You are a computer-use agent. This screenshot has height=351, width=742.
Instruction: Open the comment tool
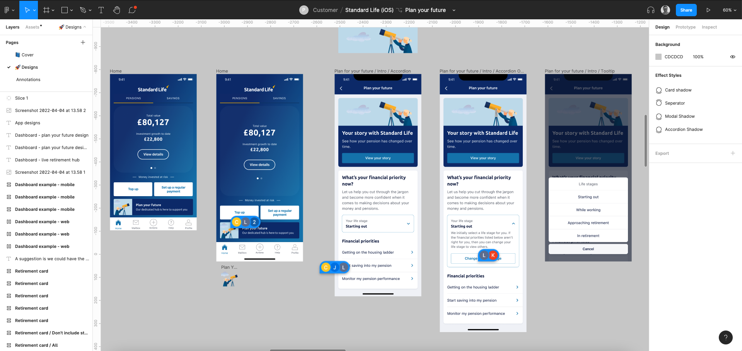coord(131,10)
